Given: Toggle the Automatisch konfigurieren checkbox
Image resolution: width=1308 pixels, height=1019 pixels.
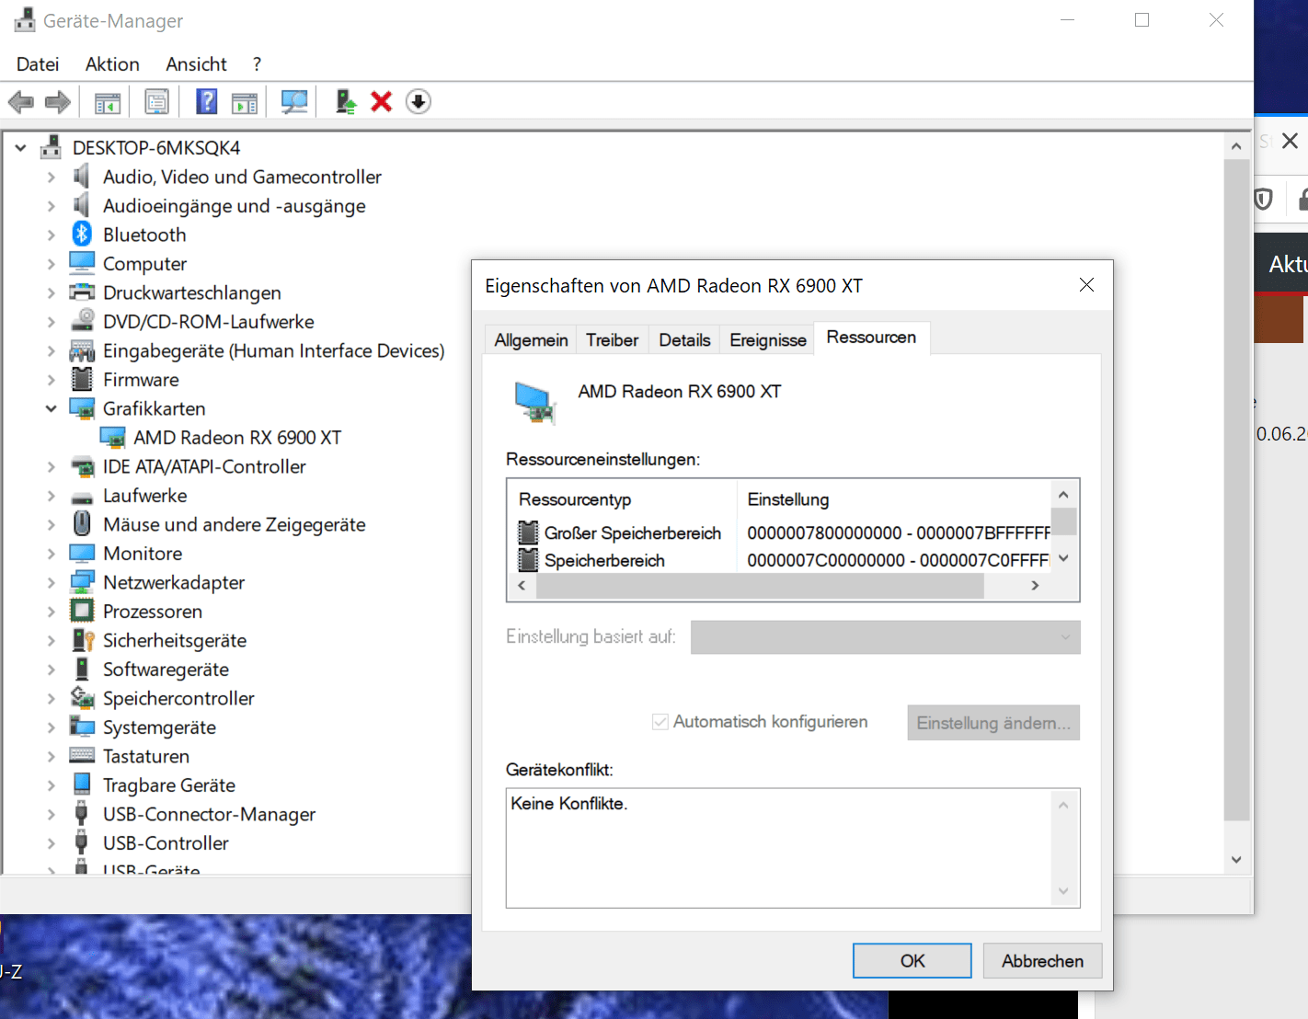Looking at the screenshot, I should point(660,722).
